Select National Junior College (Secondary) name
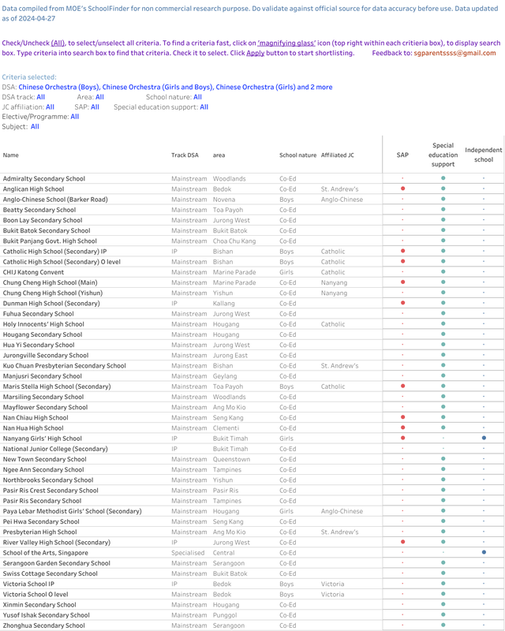Viewport: 505px width, 631px height. click(55, 449)
